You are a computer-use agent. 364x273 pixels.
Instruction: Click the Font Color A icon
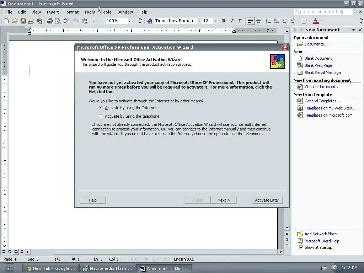click(316, 21)
